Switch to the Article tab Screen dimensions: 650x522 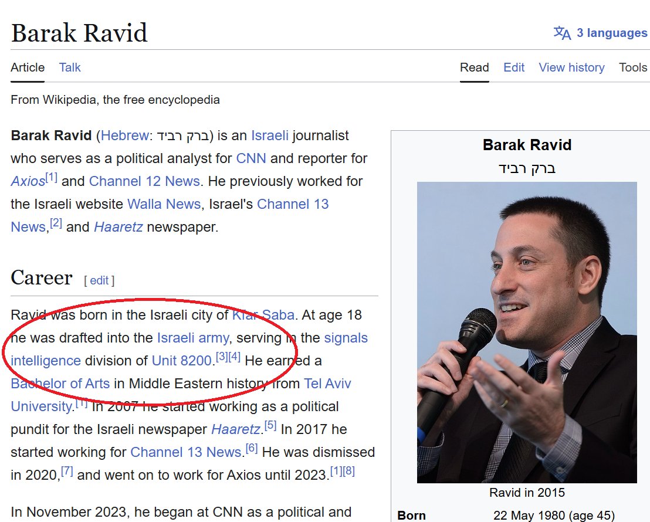pos(28,67)
